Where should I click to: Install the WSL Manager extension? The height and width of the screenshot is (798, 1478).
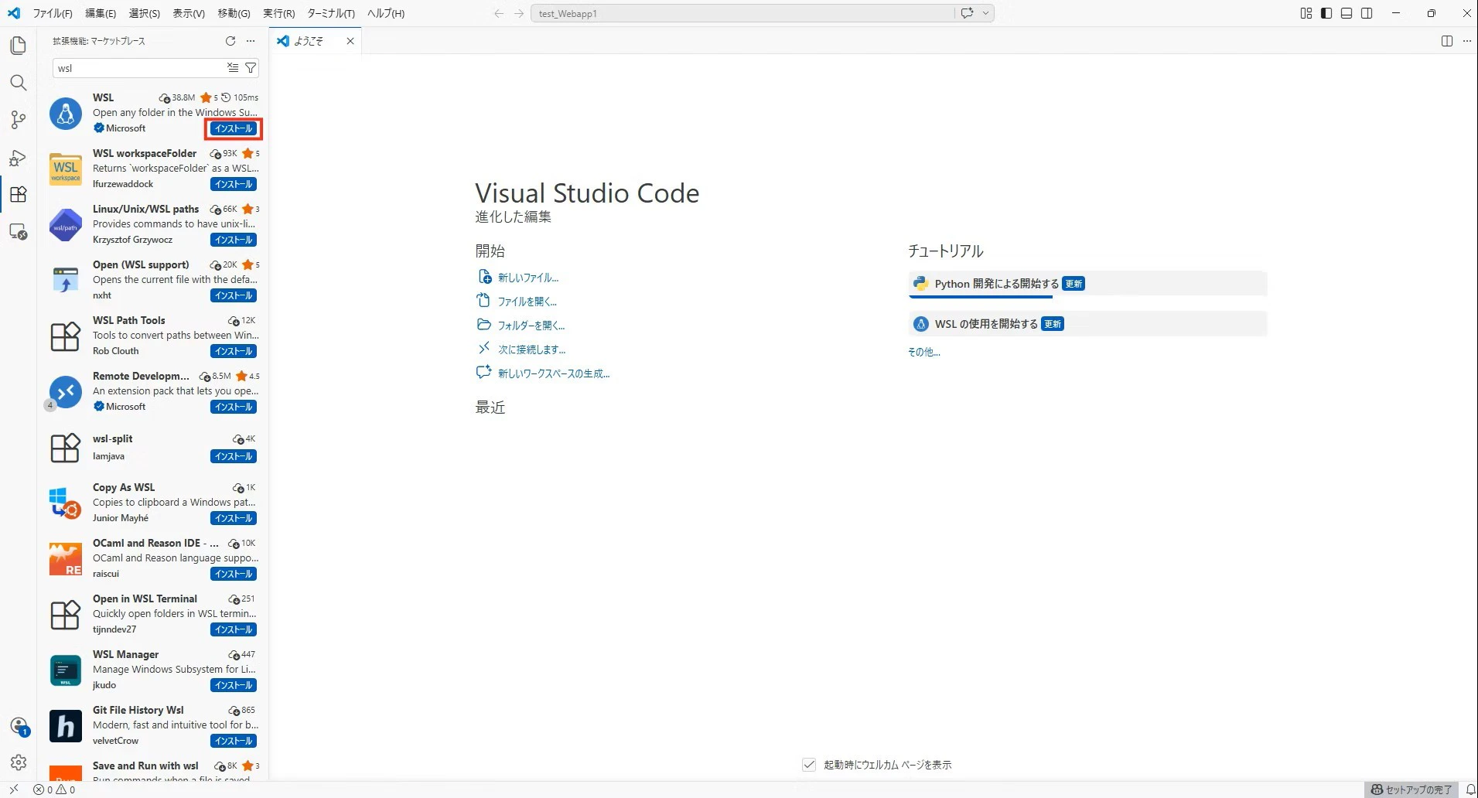234,685
